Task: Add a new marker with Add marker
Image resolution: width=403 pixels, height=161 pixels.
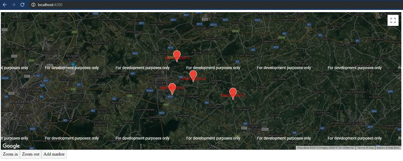Action: (54, 154)
